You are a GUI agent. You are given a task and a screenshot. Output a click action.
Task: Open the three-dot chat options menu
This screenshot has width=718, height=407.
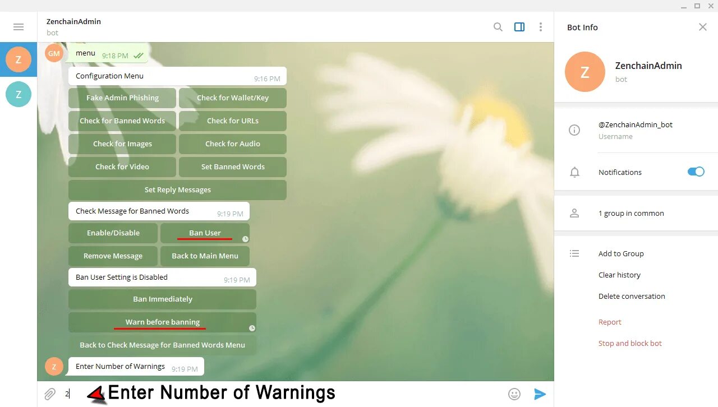(541, 27)
